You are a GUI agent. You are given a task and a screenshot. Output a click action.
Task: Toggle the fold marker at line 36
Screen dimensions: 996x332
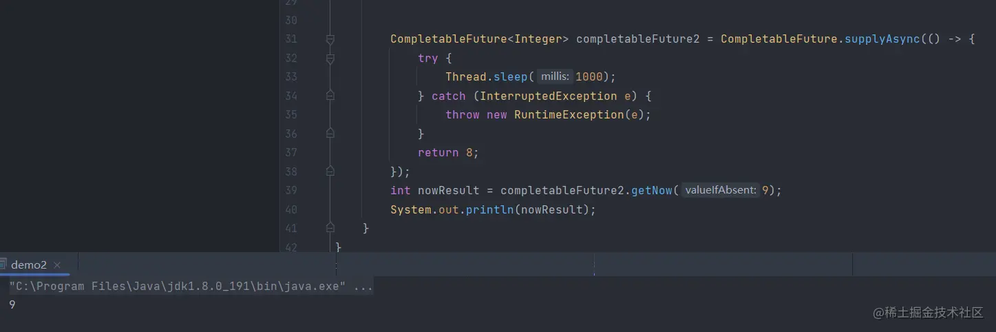coord(330,133)
